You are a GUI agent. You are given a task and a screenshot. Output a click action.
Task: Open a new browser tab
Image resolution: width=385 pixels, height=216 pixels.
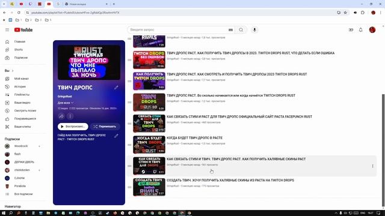point(114,4)
